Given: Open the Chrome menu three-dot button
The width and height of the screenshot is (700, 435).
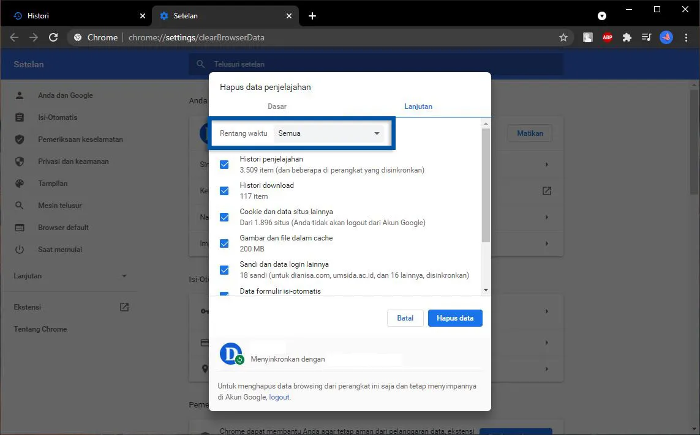Looking at the screenshot, I should (687, 37).
